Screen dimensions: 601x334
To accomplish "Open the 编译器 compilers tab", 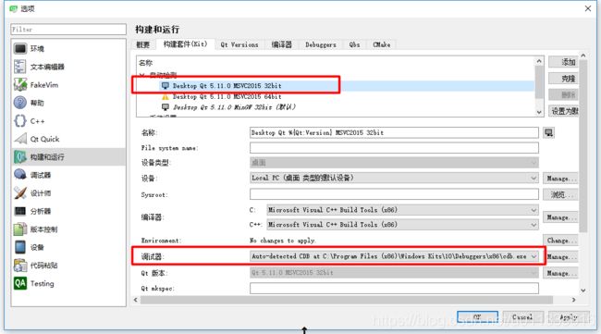I will [x=282, y=44].
